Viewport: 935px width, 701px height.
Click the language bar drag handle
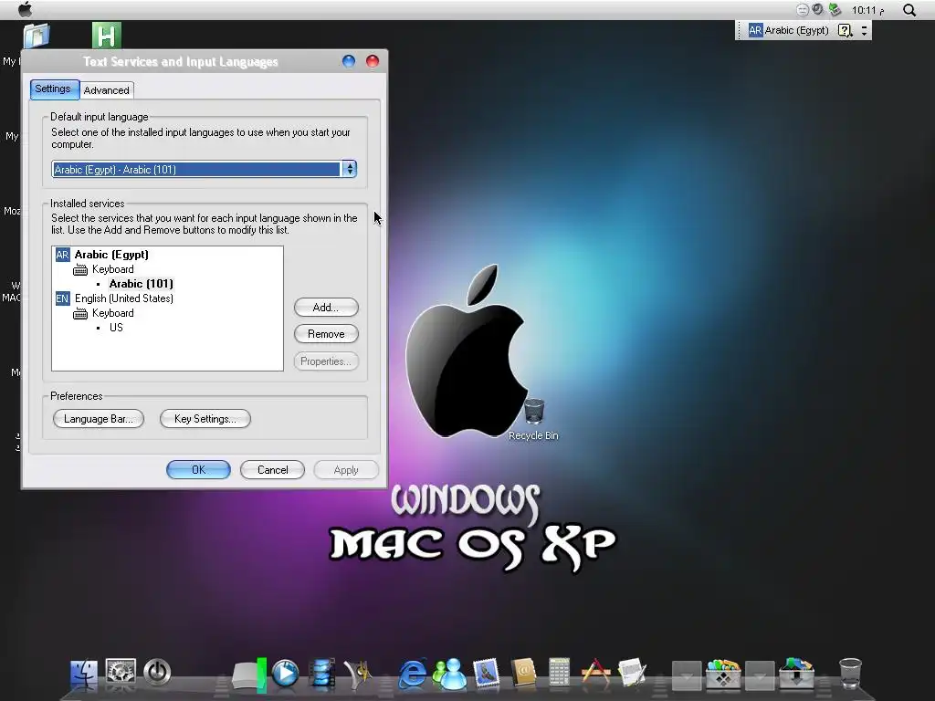[x=740, y=30]
